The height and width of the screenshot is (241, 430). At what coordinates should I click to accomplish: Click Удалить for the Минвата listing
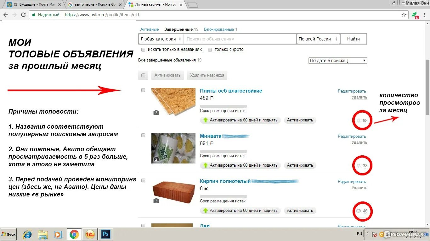coord(359,142)
